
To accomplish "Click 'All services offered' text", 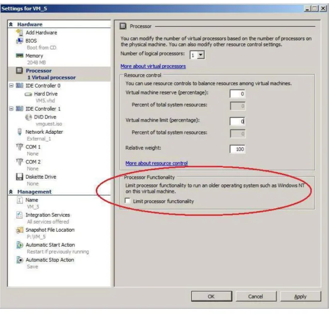I will [x=48, y=222].
